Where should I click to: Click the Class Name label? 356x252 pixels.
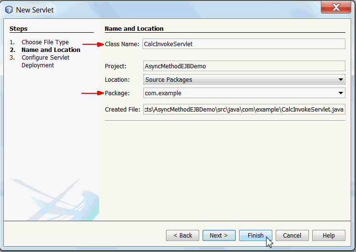coord(122,44)
